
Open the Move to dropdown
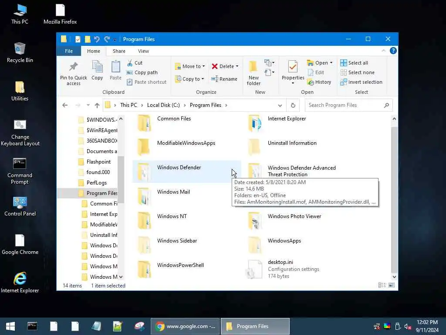coord(190,66)
